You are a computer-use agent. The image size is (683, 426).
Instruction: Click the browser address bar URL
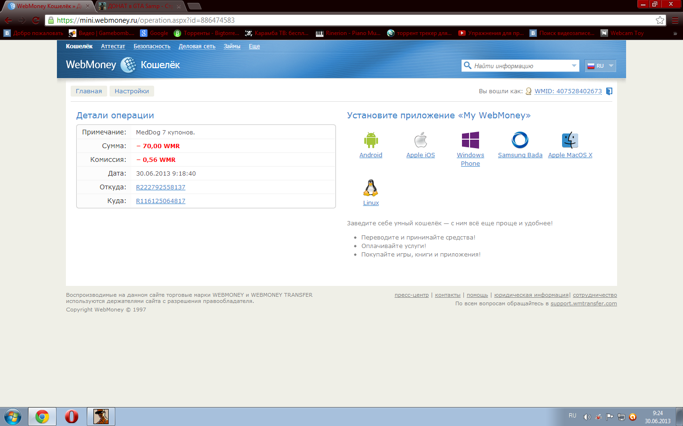(x=146, y=20)
